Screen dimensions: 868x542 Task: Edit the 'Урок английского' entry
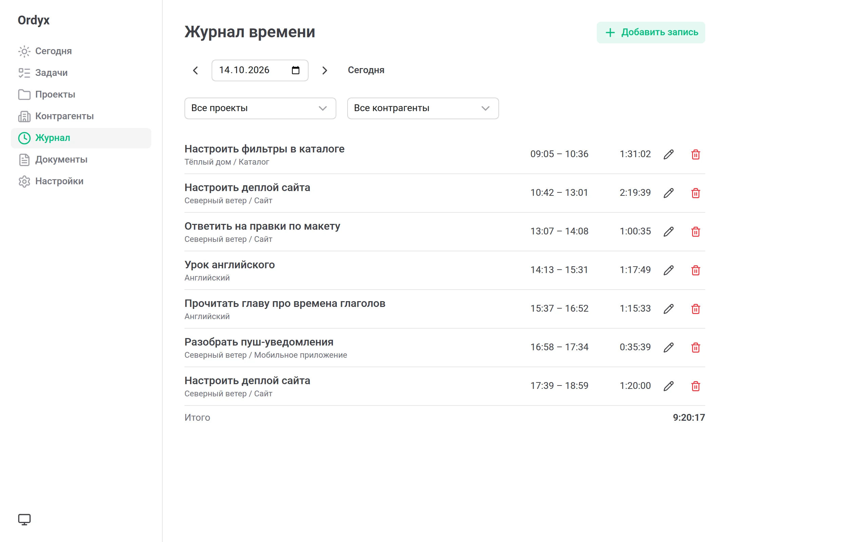pyautogui.click(x=668, y=270)
